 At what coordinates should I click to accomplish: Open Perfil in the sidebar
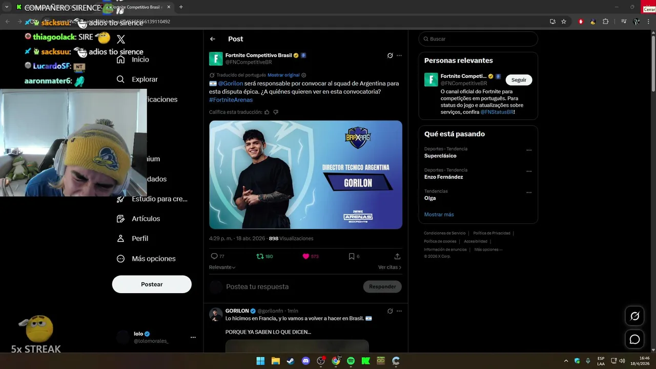(x=133, y=239)
